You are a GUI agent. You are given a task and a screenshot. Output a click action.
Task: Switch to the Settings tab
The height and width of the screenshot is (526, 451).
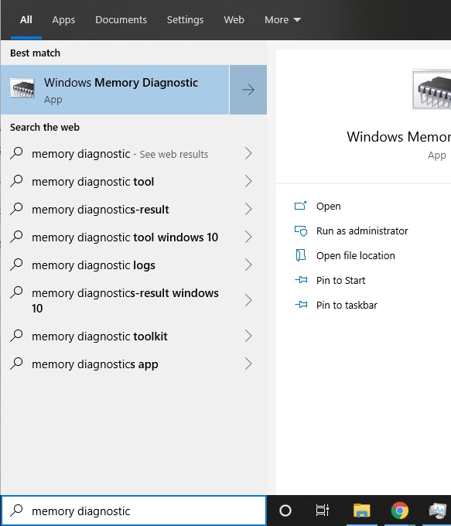point(185,20)
